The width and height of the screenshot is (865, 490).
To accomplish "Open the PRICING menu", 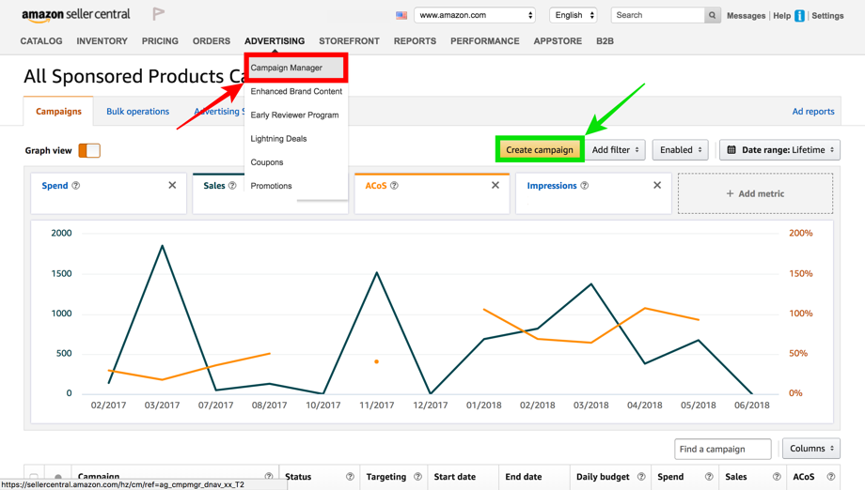I will [x=160, y=41].
